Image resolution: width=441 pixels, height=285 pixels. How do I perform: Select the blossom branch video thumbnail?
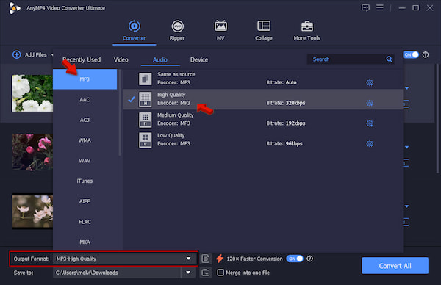(32, 212)
